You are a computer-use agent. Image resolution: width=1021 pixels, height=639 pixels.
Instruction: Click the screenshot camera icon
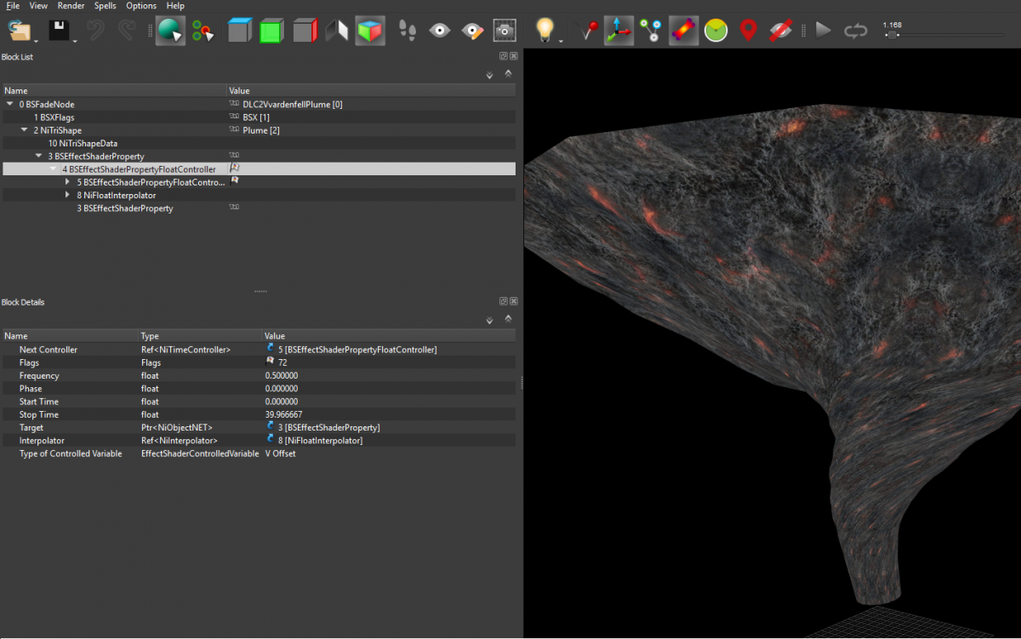pyautogui.click(x=505, y=31)
